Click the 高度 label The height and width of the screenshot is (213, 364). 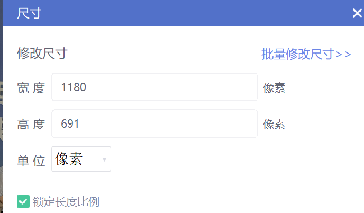pos(31,124)
